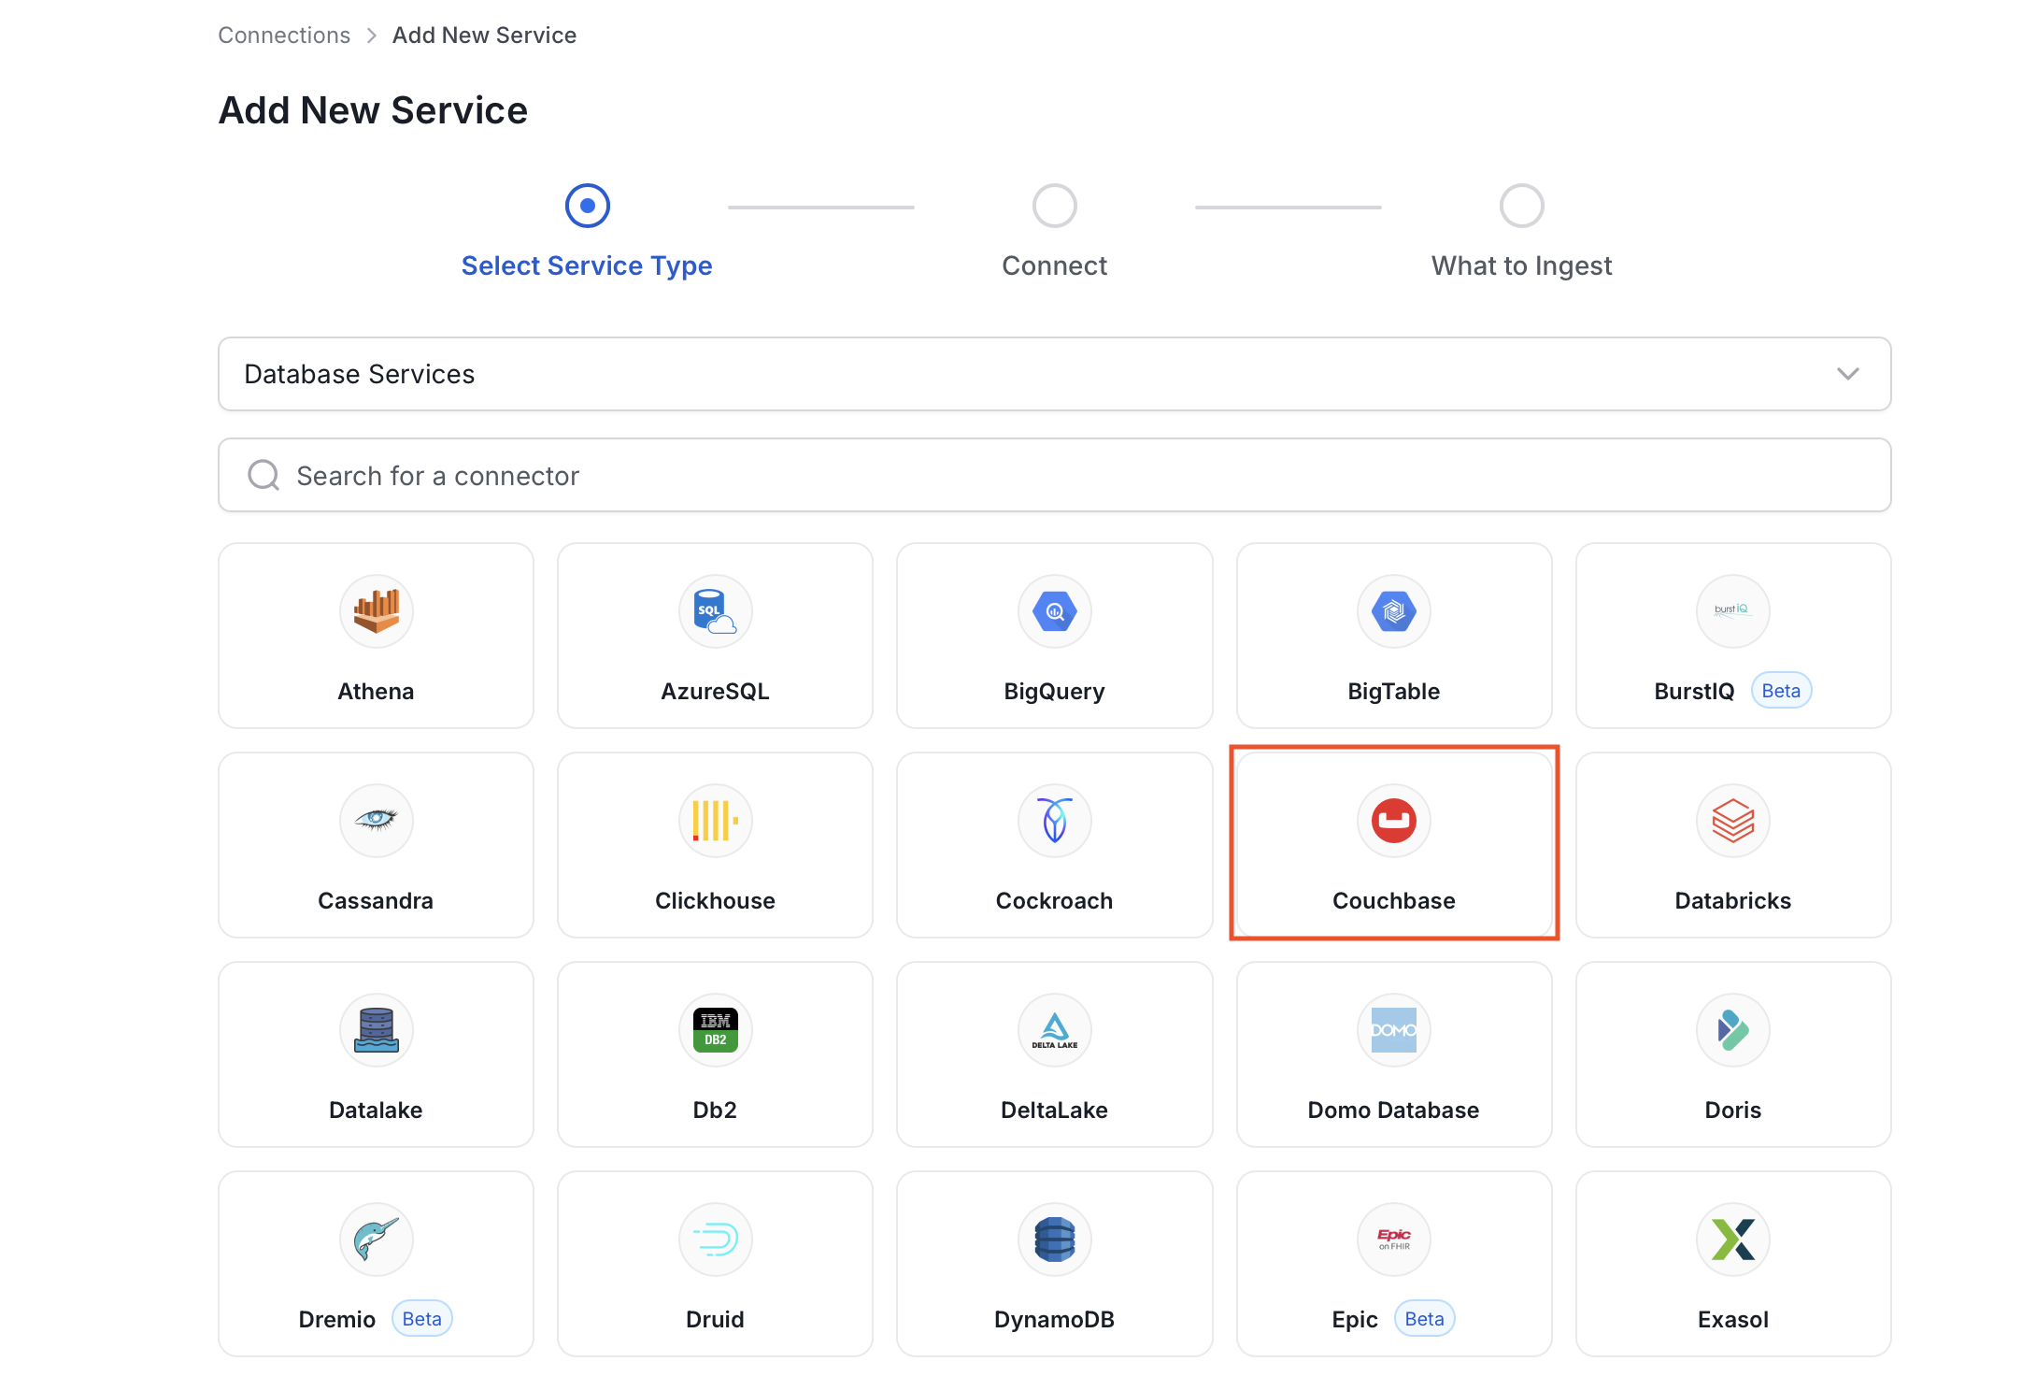Click the search magnifier icon

tap(263, 475)
